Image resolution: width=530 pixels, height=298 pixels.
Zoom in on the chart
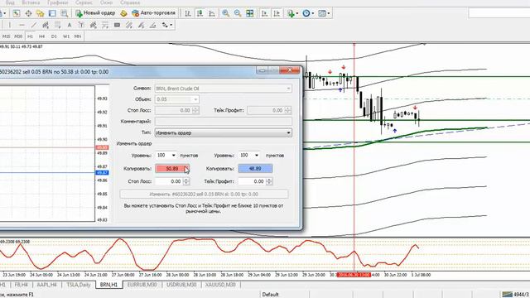point(225,13)
